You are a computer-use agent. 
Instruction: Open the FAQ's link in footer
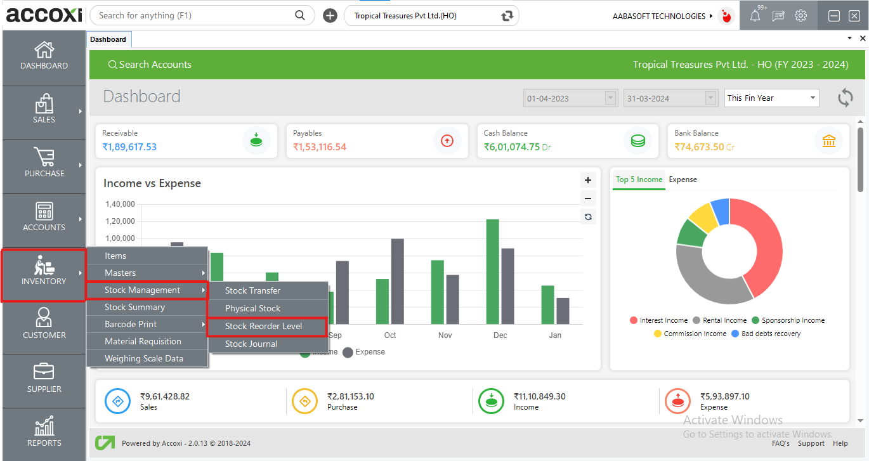[780, 443]
